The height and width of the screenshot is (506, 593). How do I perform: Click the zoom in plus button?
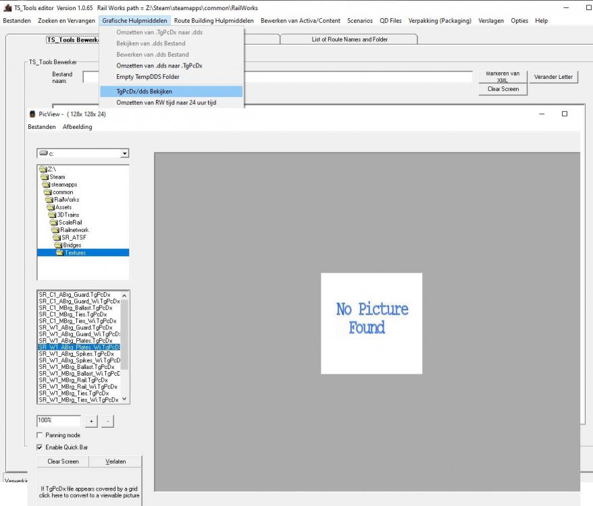pos(92,421)
